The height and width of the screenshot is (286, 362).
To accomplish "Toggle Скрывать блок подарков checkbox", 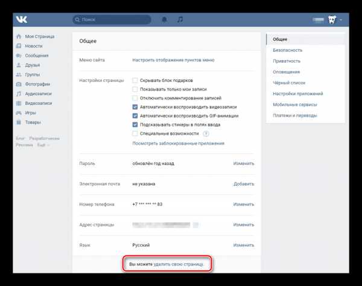I will click(135, 81).
